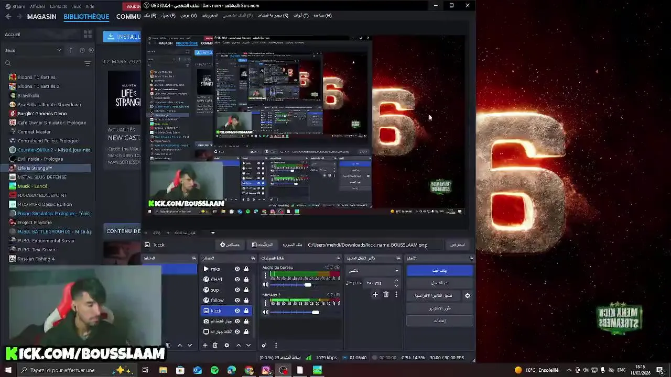Toggle visibility of CHAT source
This screenshot has height=377, width=671.
(237, 279)
